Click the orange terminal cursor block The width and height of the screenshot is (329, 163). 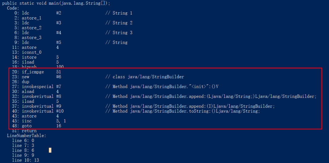[x=50, y=150]
